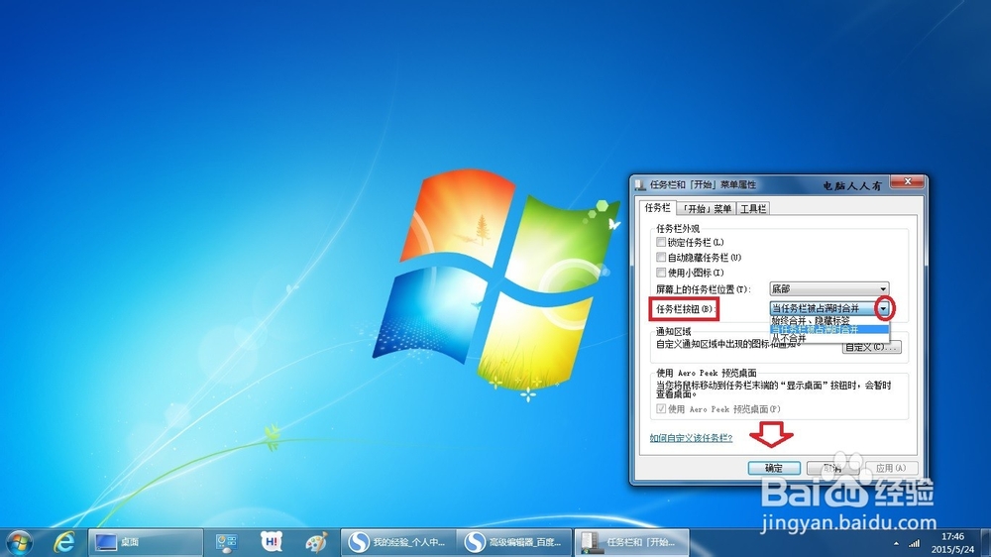Click the dialog title bar icon
The width and height of the screenshot is (991, 557).
tap(641, 184)
